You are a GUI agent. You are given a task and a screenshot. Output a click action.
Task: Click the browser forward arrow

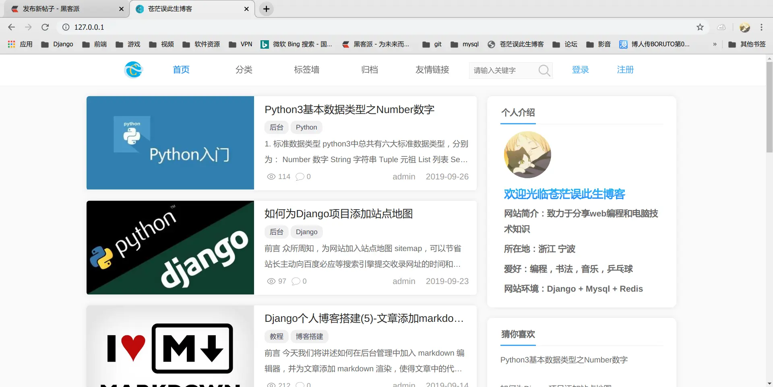pos(28,27)
